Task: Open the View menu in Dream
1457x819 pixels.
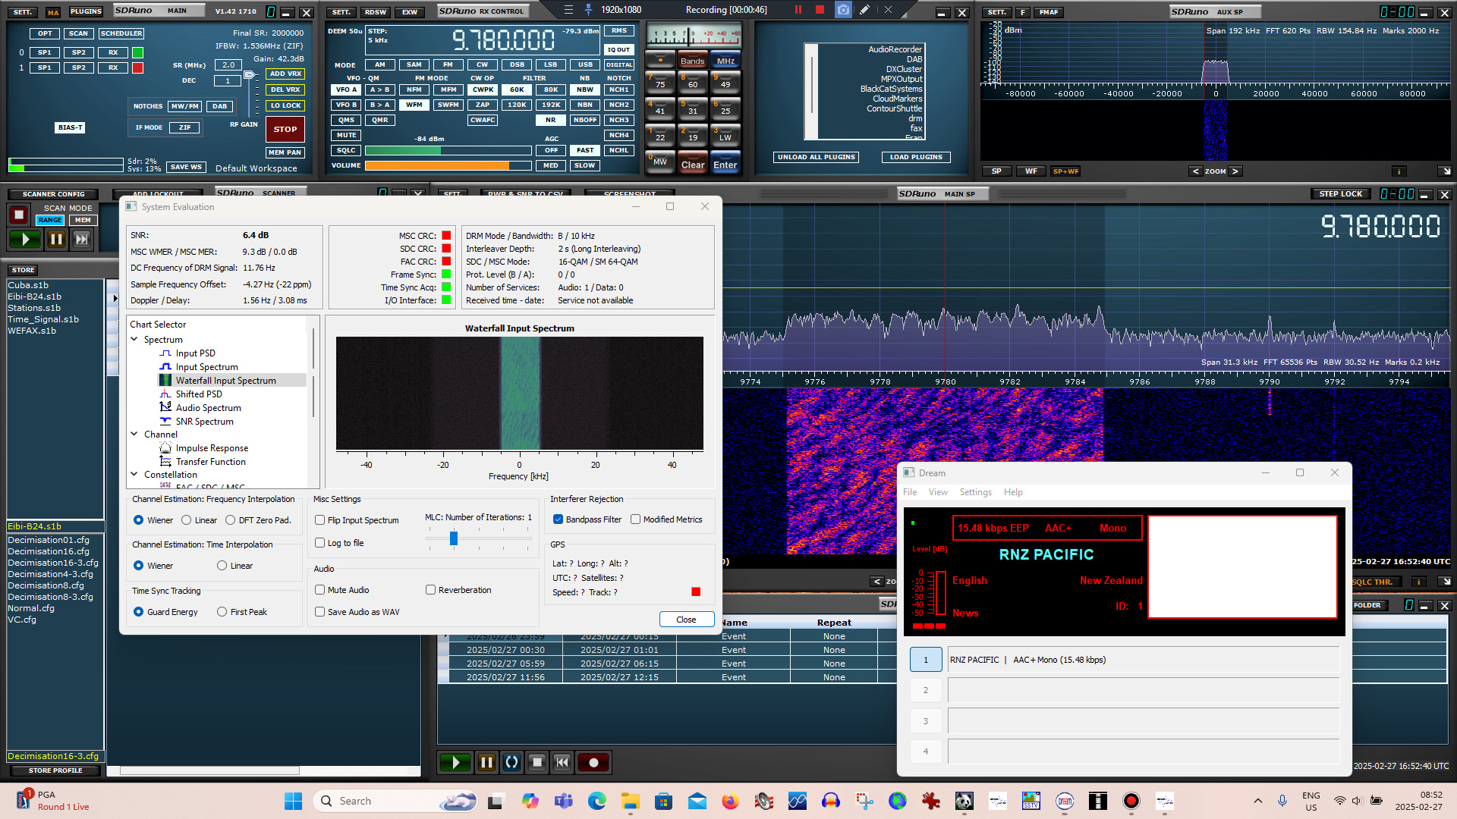Action: [x=938, y=492]
